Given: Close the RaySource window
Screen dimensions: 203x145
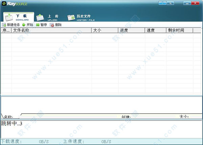Looking at the screenshot, I should point(195,3).
